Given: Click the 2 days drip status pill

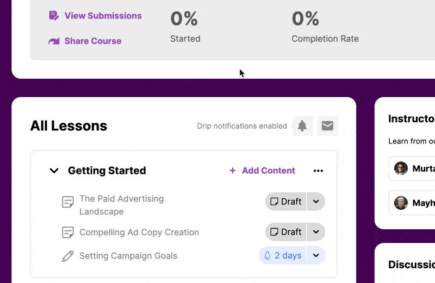Looking at the screenshot, I should point(283,255).
